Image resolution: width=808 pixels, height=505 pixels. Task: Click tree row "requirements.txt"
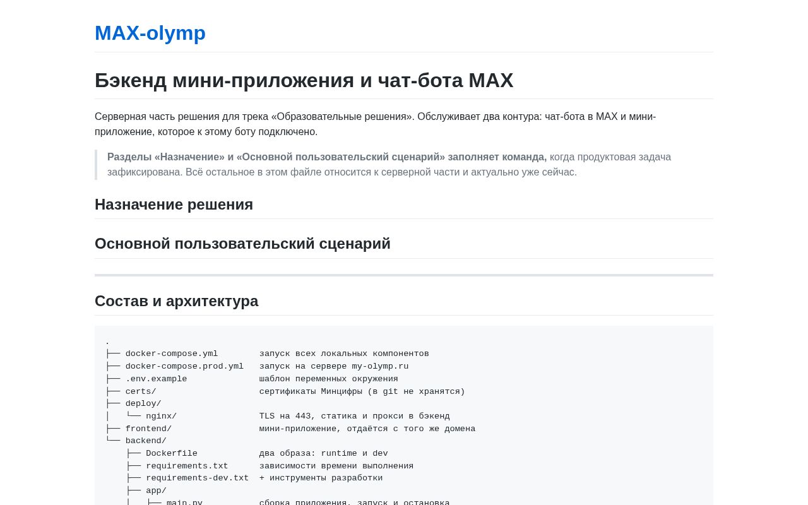point(187,466)
